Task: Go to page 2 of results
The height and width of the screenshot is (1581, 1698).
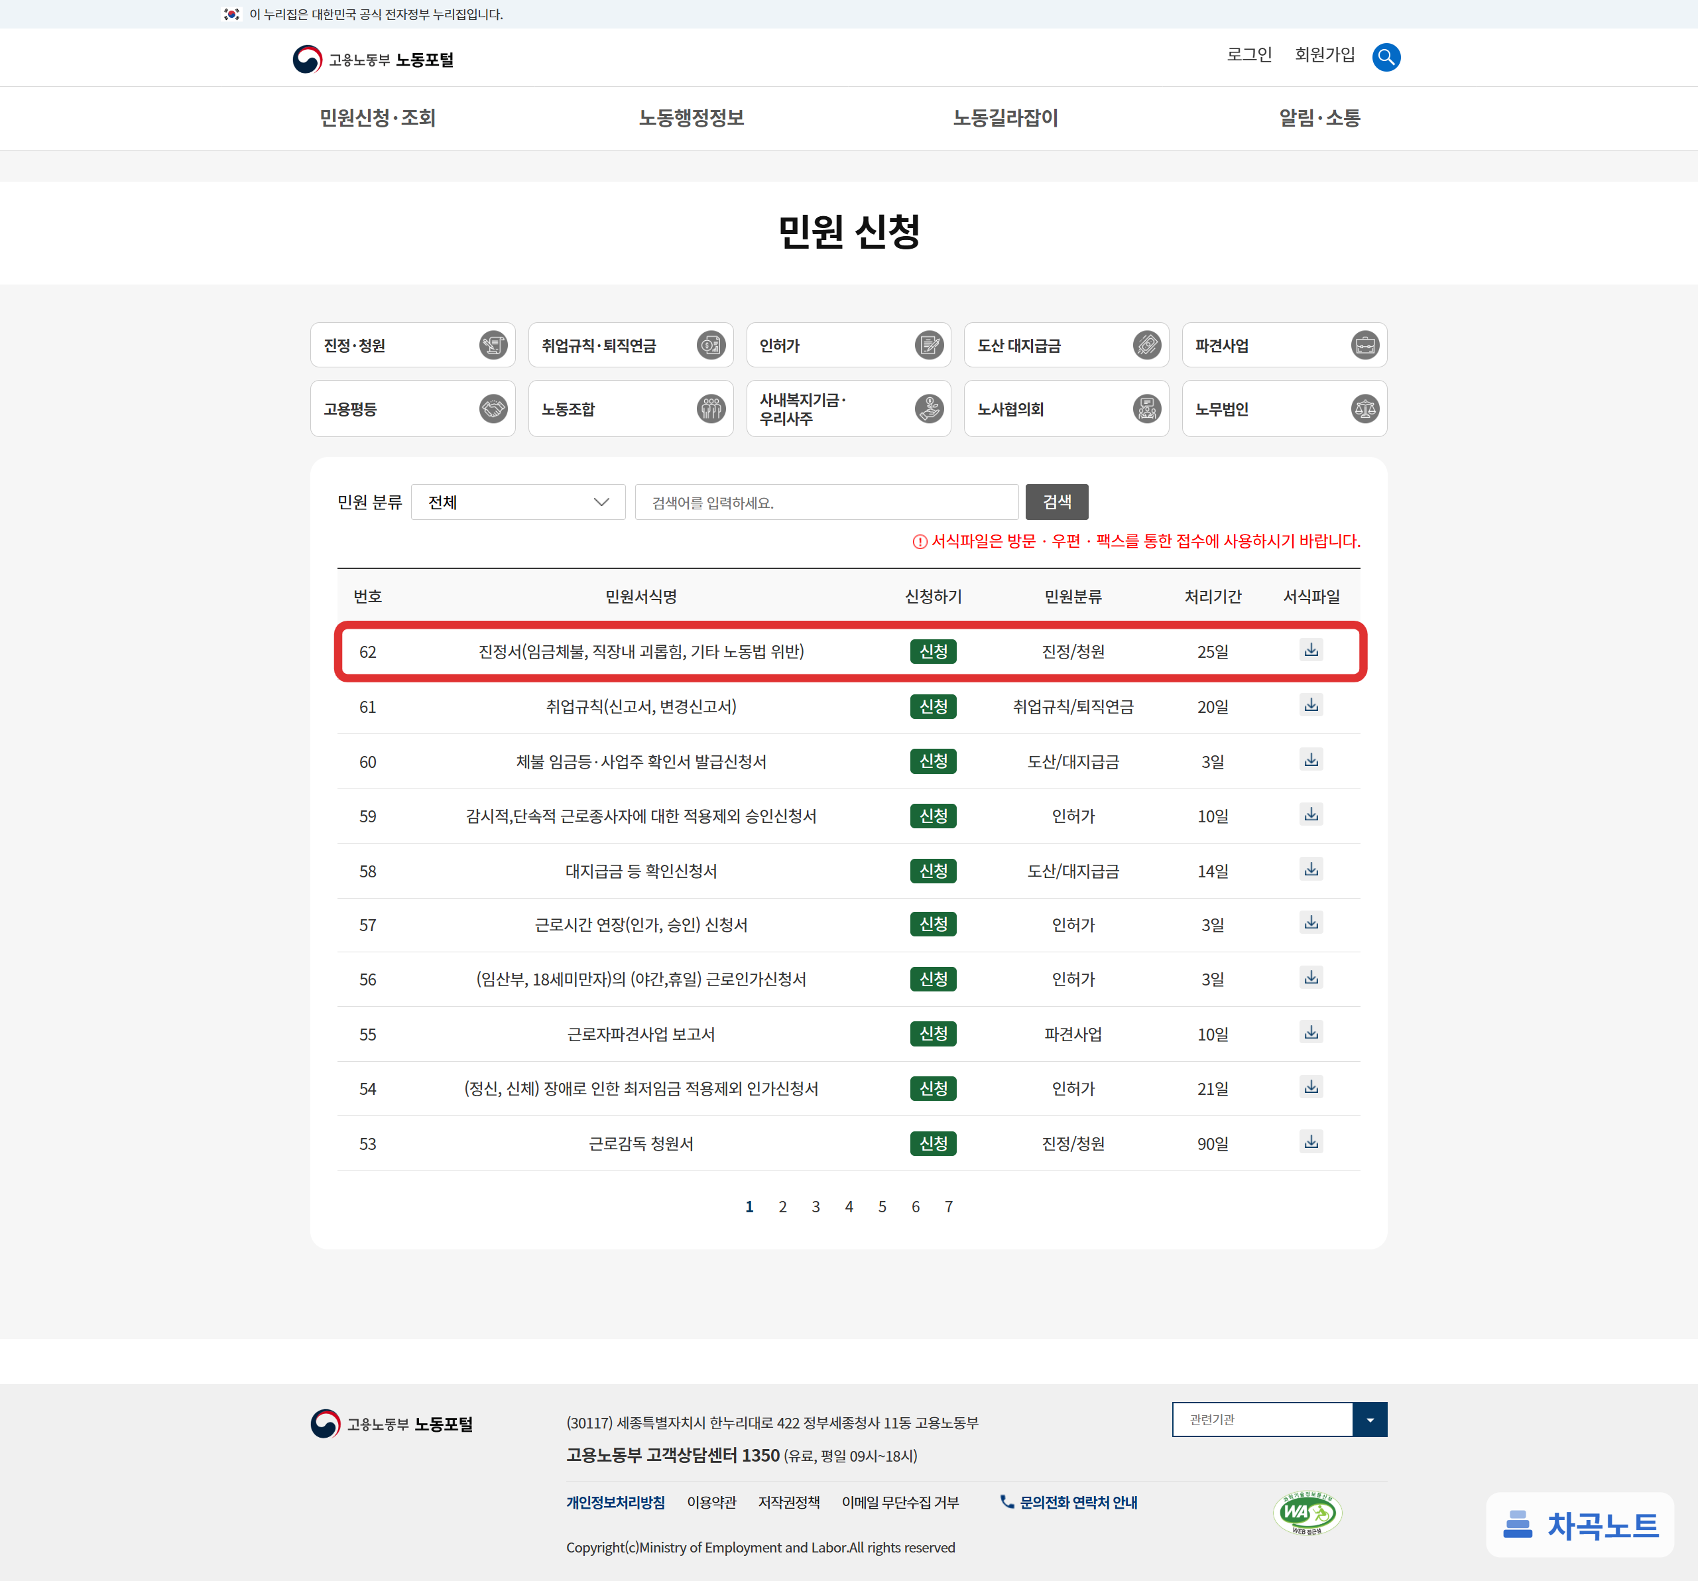Action: click(x=782, y=1207)
